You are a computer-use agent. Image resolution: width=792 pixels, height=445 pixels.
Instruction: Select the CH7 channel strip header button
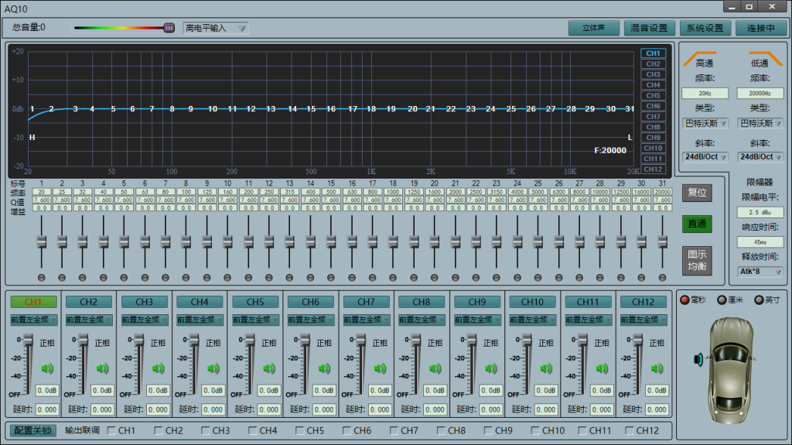[x=366, y=302]
